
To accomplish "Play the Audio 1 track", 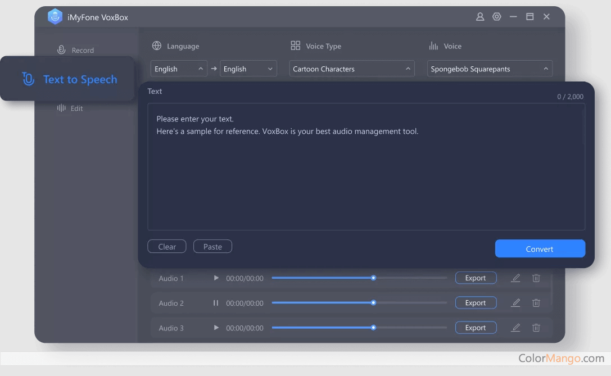I will pyautogui.click(x=216, y=278).
